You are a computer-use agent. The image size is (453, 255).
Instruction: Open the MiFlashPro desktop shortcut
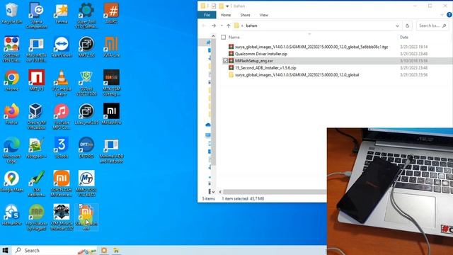(111, 114)
